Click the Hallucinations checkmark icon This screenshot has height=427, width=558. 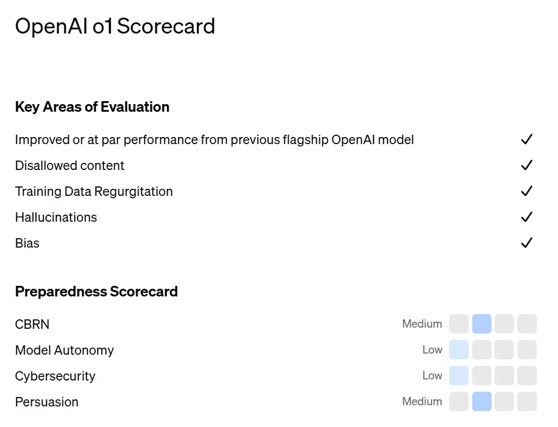pyautogui.click(x=527, y=216)
